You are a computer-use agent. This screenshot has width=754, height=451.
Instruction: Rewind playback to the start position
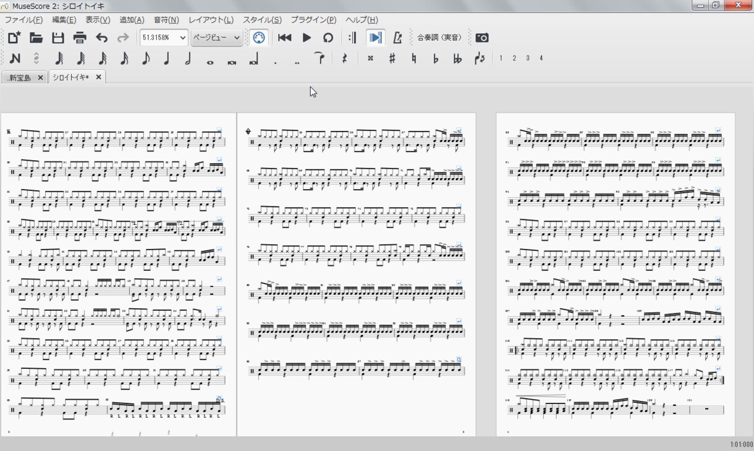284,38
